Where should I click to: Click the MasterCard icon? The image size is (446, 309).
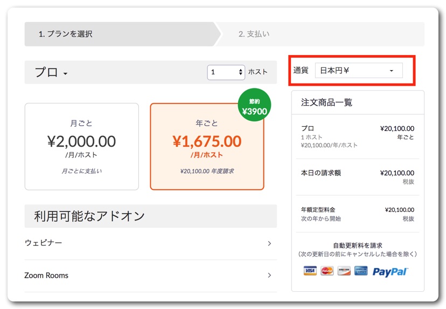point(327,271)
